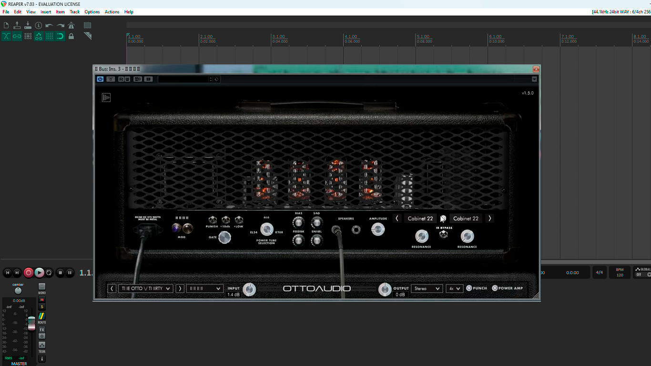The height and width of the screenshot is (366, 651).
Task: Click the triangular ruler toolbar icon
Action: 88,36
